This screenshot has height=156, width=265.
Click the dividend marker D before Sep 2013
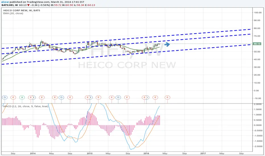click(x=5, y=97)
